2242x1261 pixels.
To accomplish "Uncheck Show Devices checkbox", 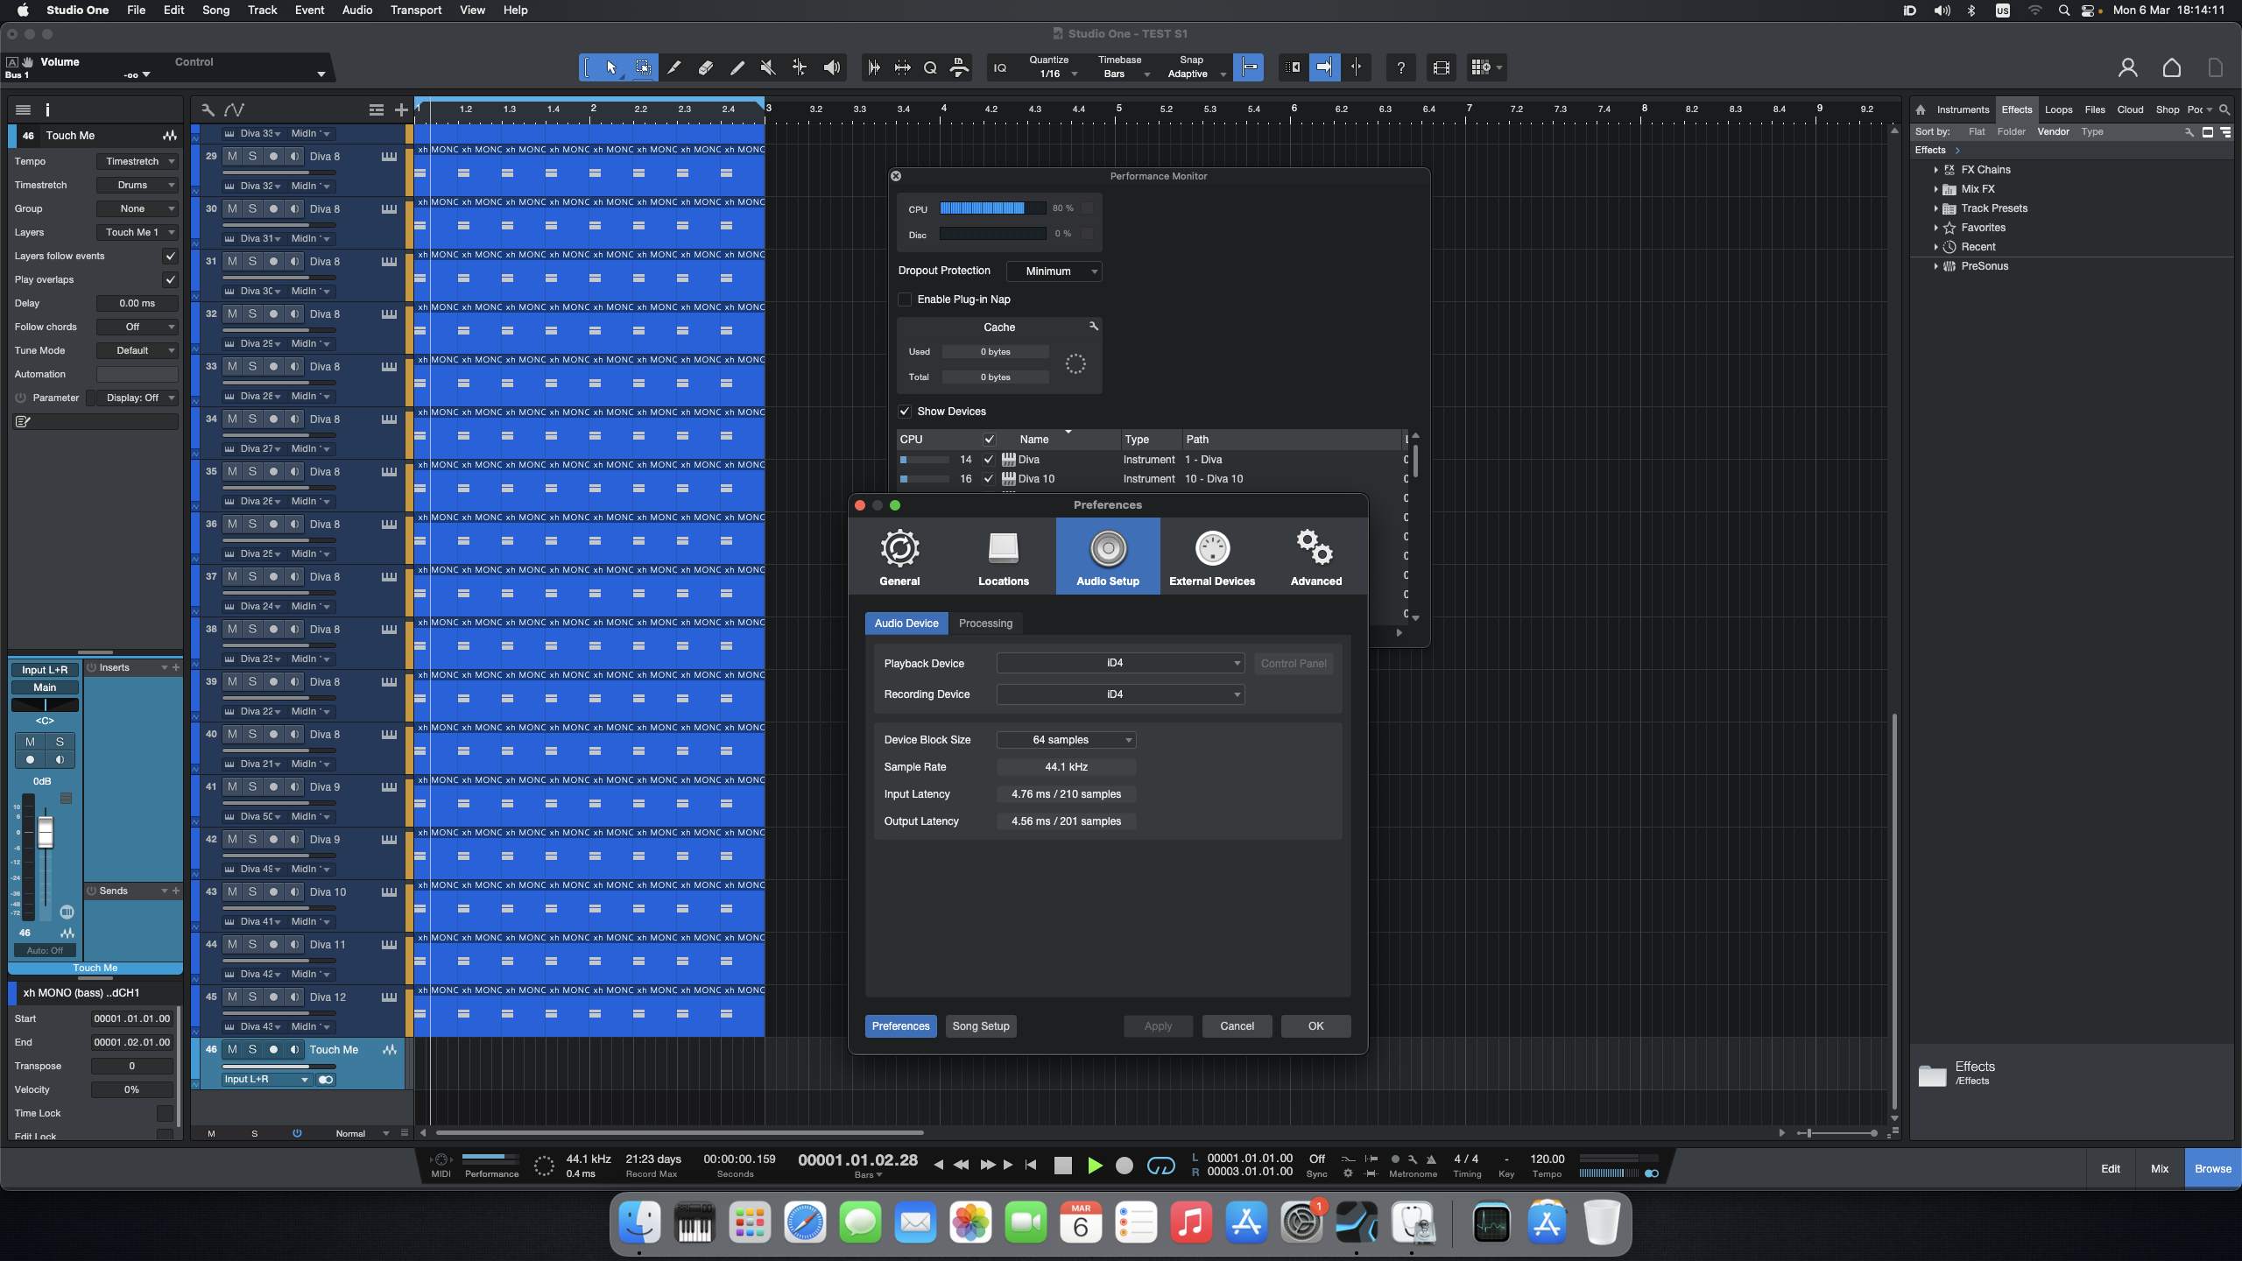I will (906, 412).
